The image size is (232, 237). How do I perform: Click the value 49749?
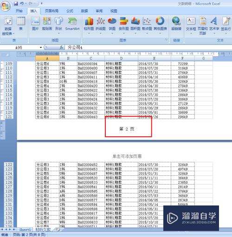click(x=183, y=169)
